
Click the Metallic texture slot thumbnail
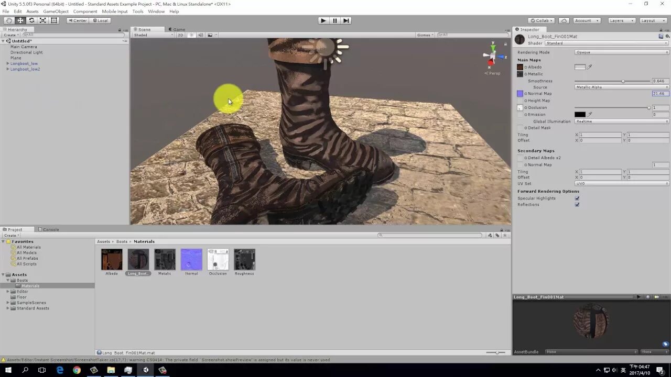520,74
